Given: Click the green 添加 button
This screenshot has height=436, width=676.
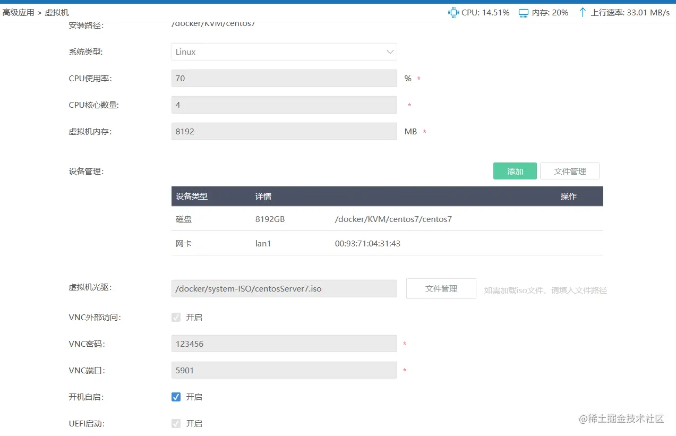Looking at the screenshot, I should coord(515,171).
